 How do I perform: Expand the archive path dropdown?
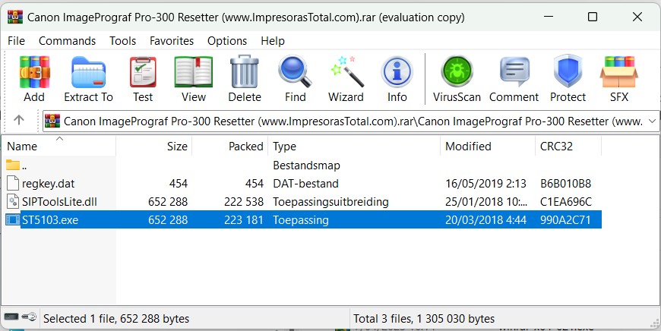651,121
